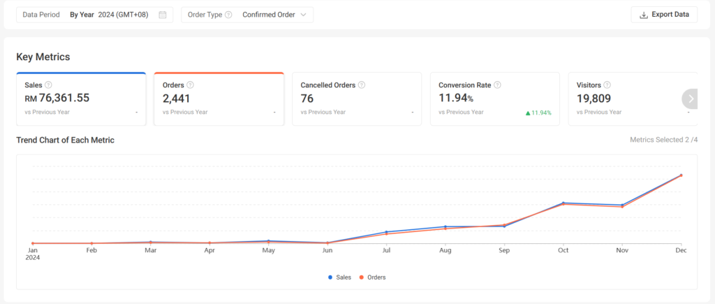Select the Cancelled Orders metric card
The width and height of the screenshot is (715, 304).
point(356,99)
